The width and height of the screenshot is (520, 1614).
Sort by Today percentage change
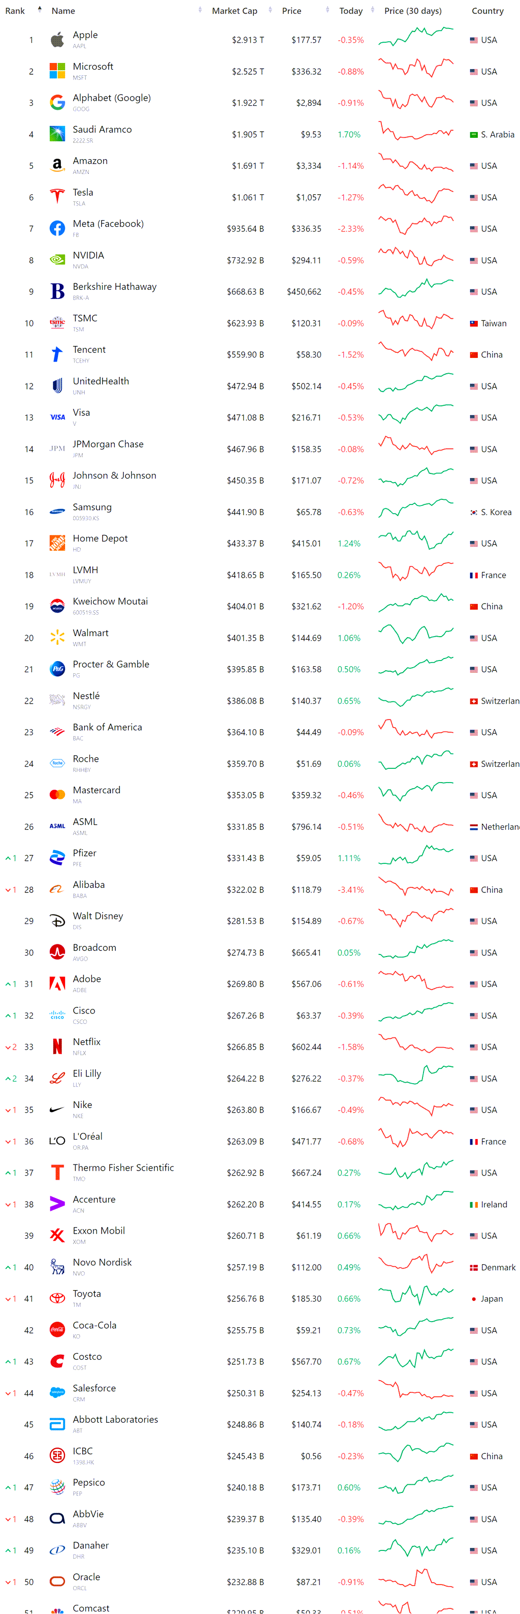pyautogui.click(x=350, y=11)
